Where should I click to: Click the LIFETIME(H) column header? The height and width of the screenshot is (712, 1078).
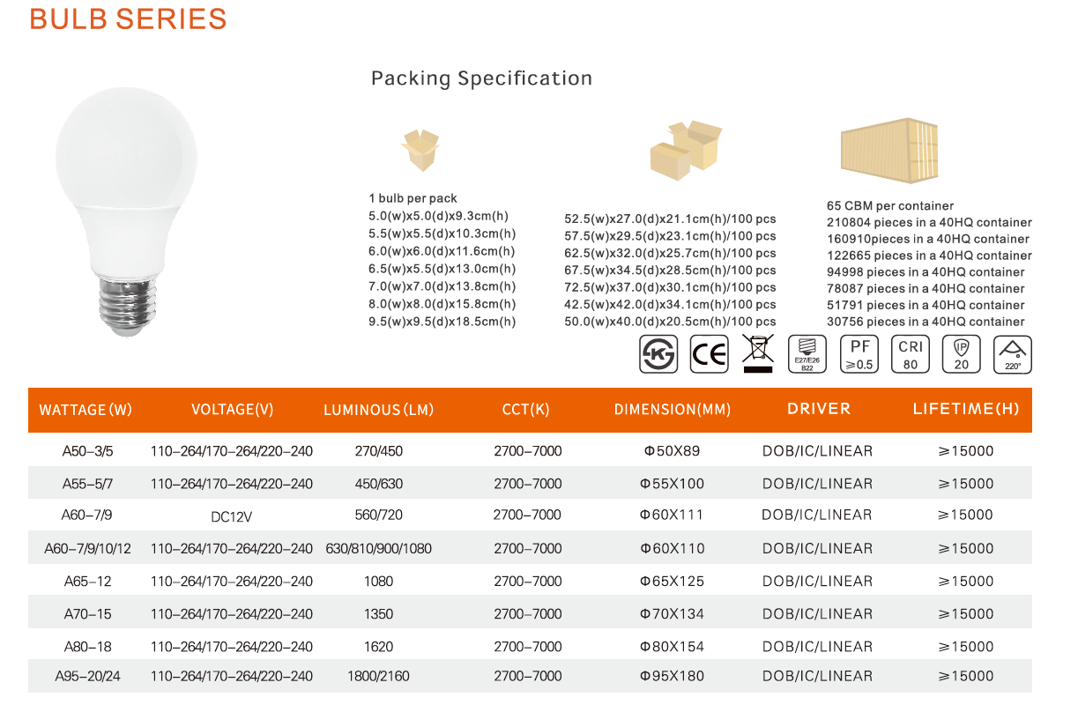(x=966, y=409)
